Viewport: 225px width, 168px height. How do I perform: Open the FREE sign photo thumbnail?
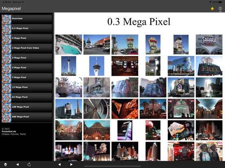click(x=209, y=66)
